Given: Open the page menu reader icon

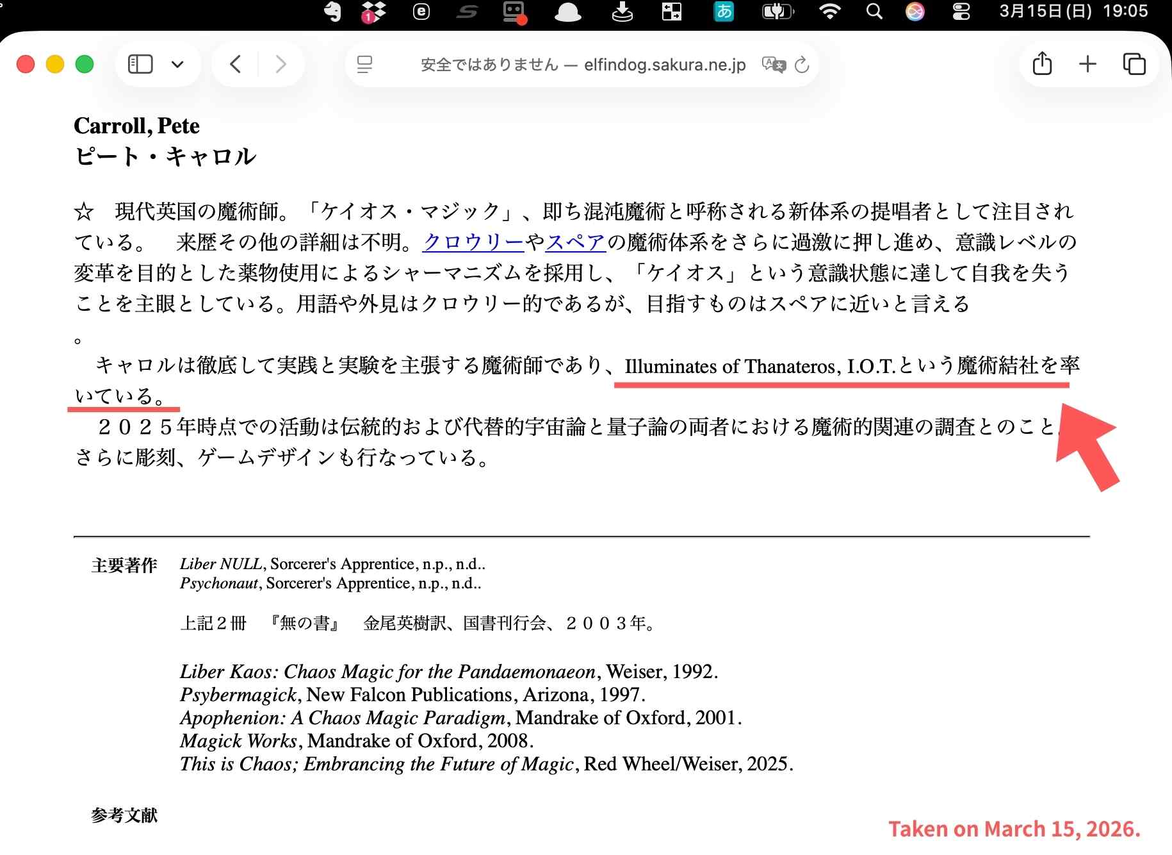Looking at the screenshot, I should [364, 64].
